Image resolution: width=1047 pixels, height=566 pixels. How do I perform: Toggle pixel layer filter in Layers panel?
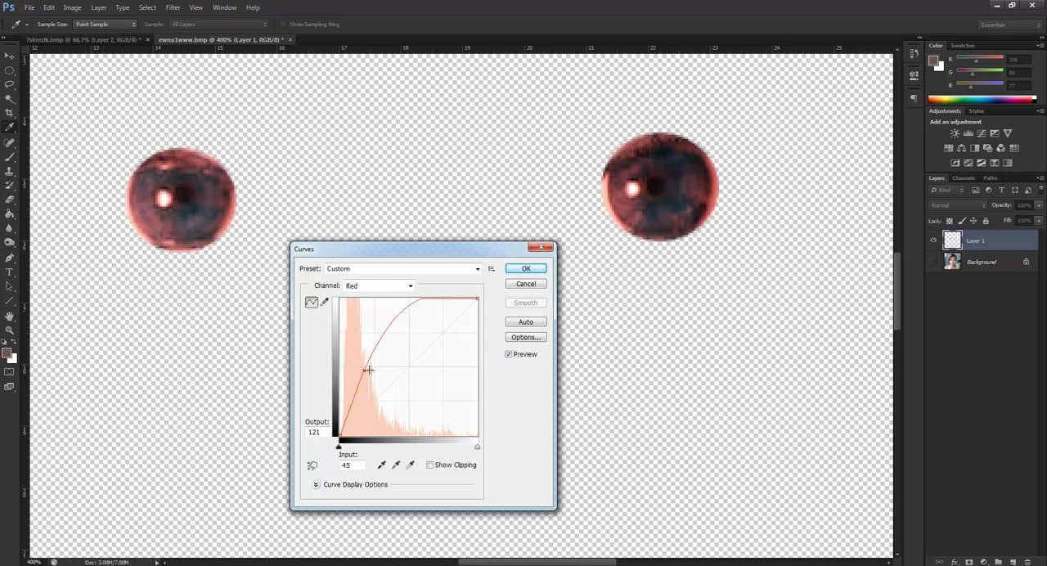coord(976,191)
